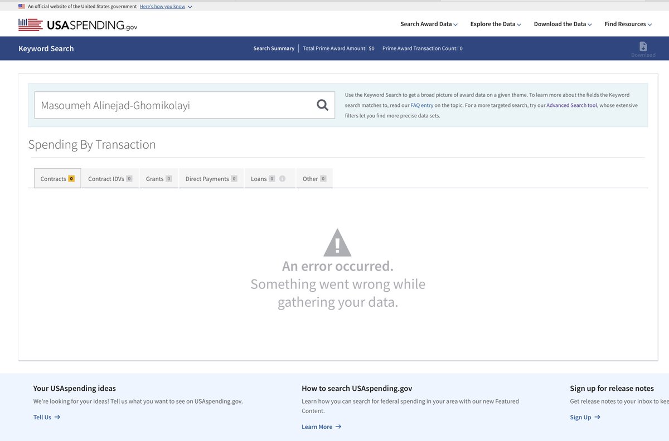
Task: Click the arrow beside Sign Up
Action: pyautogui.click(x=597, y=417)
